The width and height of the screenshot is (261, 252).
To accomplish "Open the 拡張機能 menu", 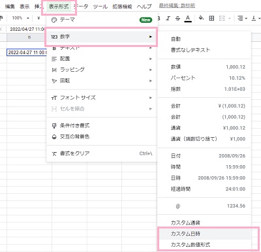I will pos(122,7).
